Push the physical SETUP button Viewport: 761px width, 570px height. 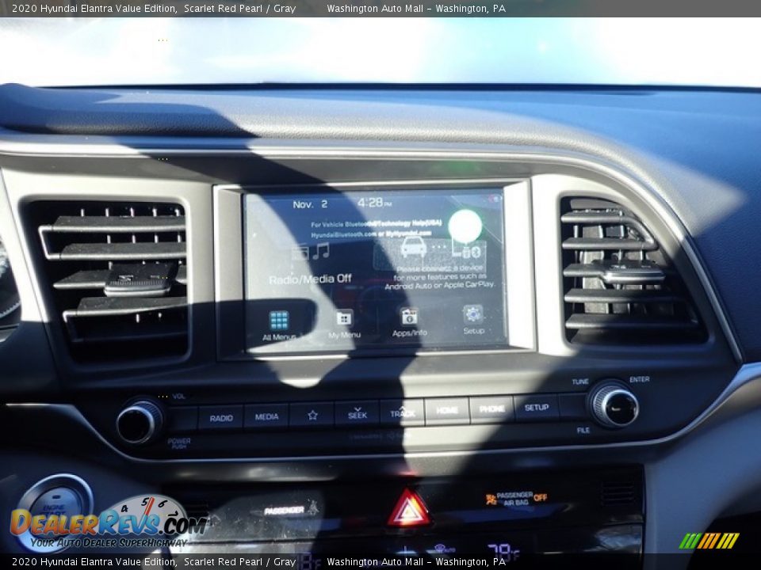pyautogui.click(x=537, y=408)
